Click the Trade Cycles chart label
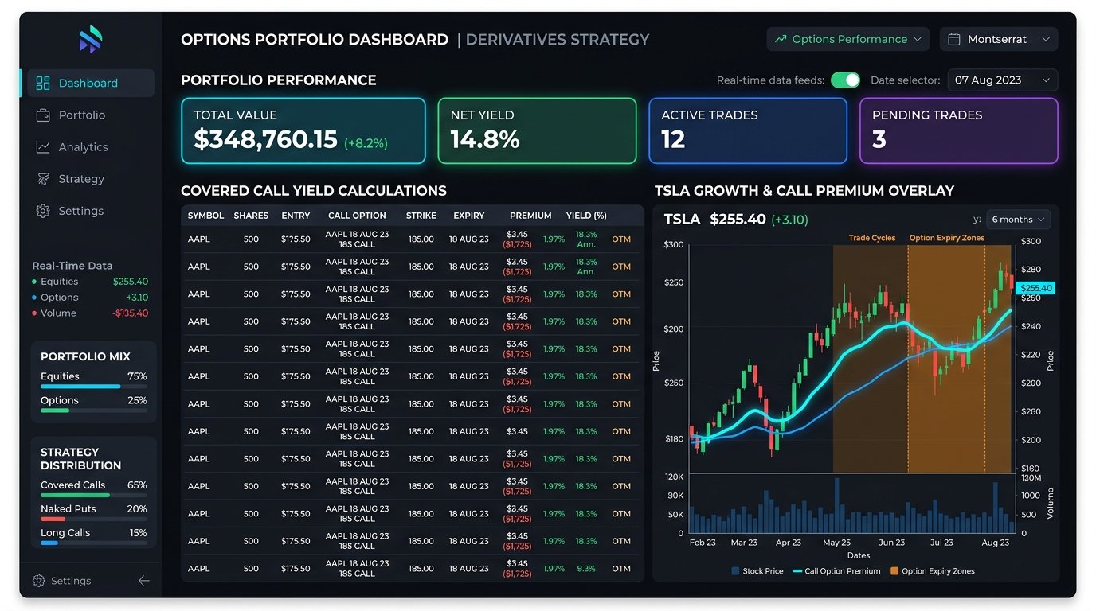Viewport: 1096px width, 611px height. click(871, 238)
